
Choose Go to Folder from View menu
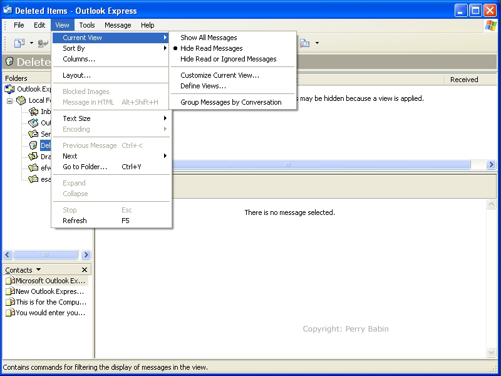(x=85, y=167)
